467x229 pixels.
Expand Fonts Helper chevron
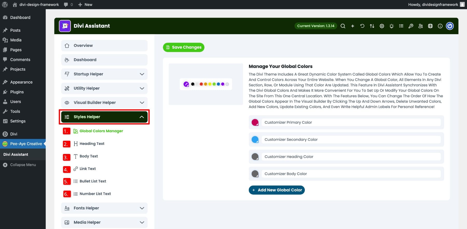click(142, 208)
